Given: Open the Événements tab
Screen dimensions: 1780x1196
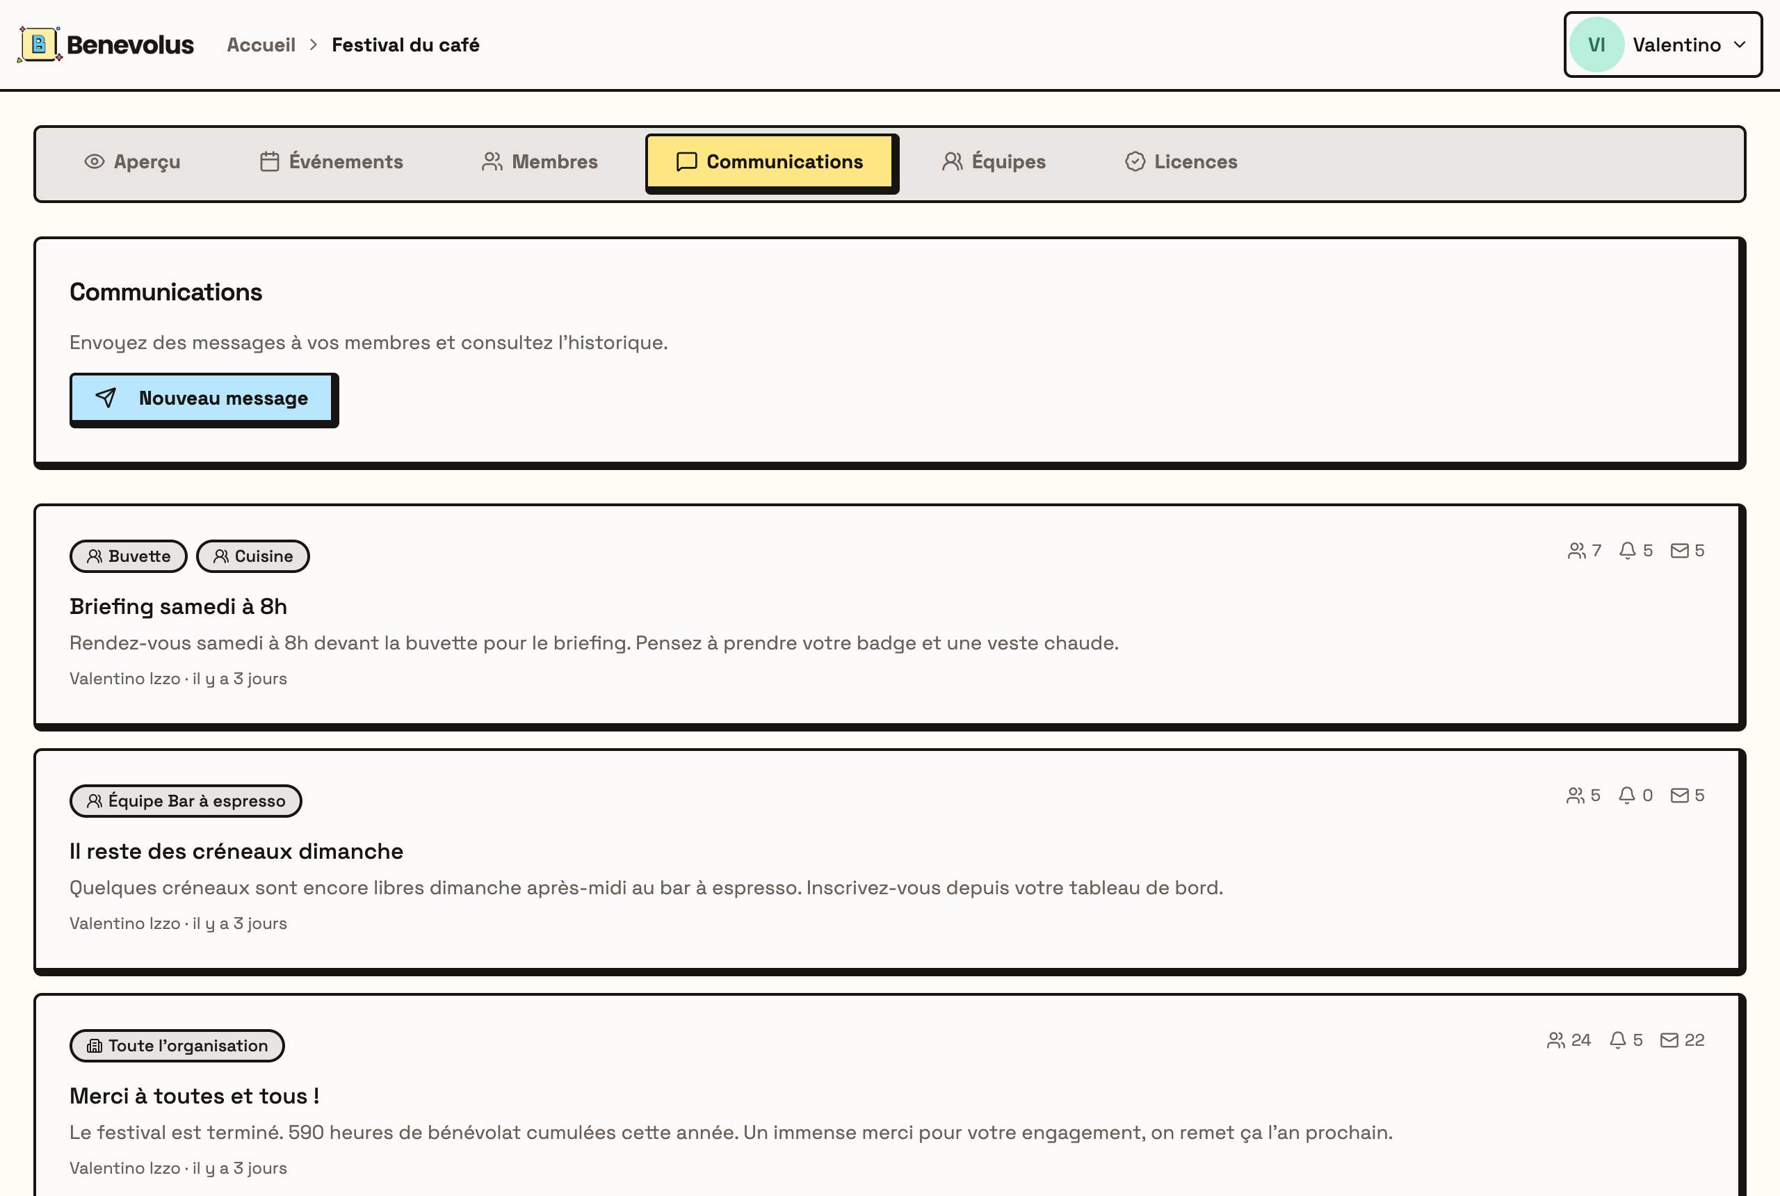Looking at the screenshot, I should tap(332, 162).
